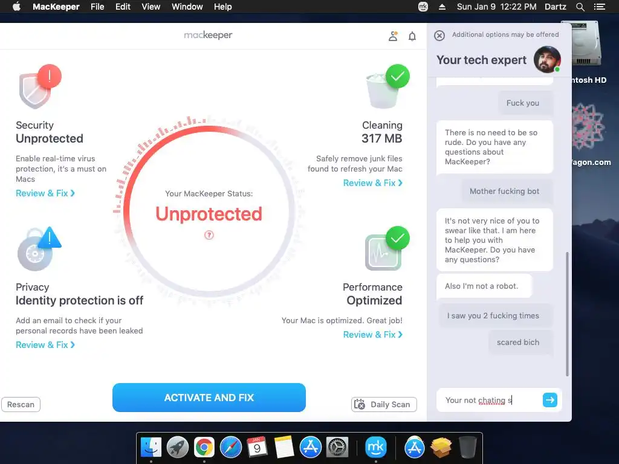Open Review & Fix under Cleaning

(x=372, y=183)
